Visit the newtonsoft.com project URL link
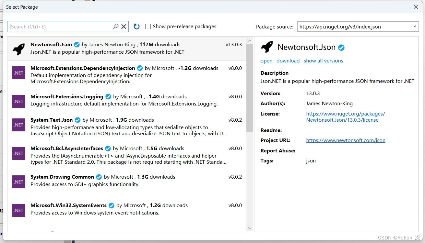The height and width of the screenshot is (243, 425). tap(346, 140)
